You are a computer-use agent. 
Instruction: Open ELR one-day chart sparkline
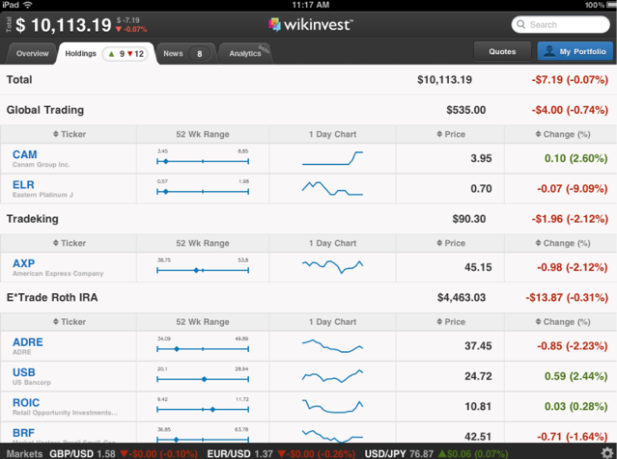pyautogui.click(x=332, y=188)
